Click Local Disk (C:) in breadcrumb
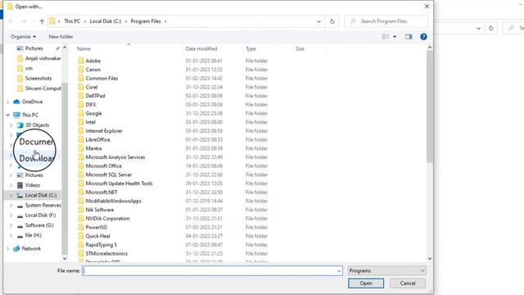The image size is (524, 295). 106,21
